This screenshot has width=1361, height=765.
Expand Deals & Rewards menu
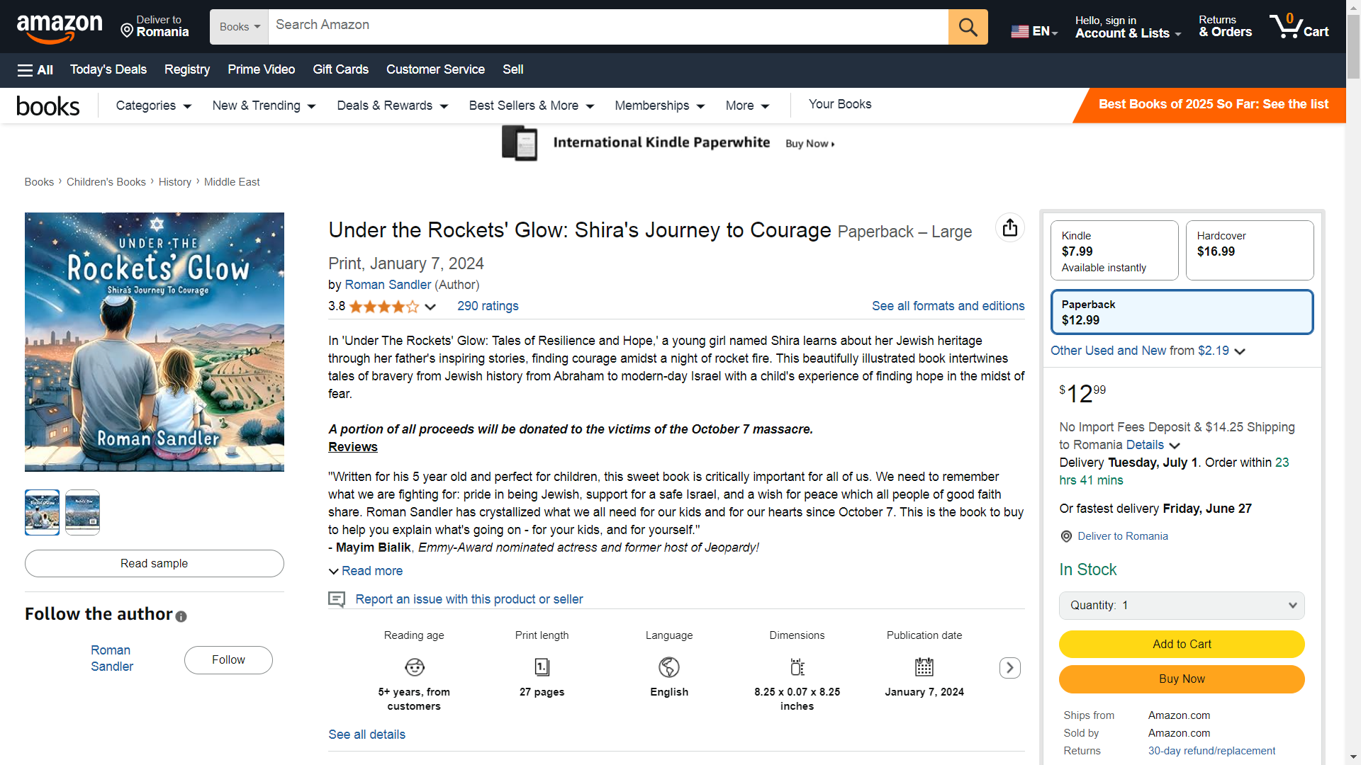point(393,106)
